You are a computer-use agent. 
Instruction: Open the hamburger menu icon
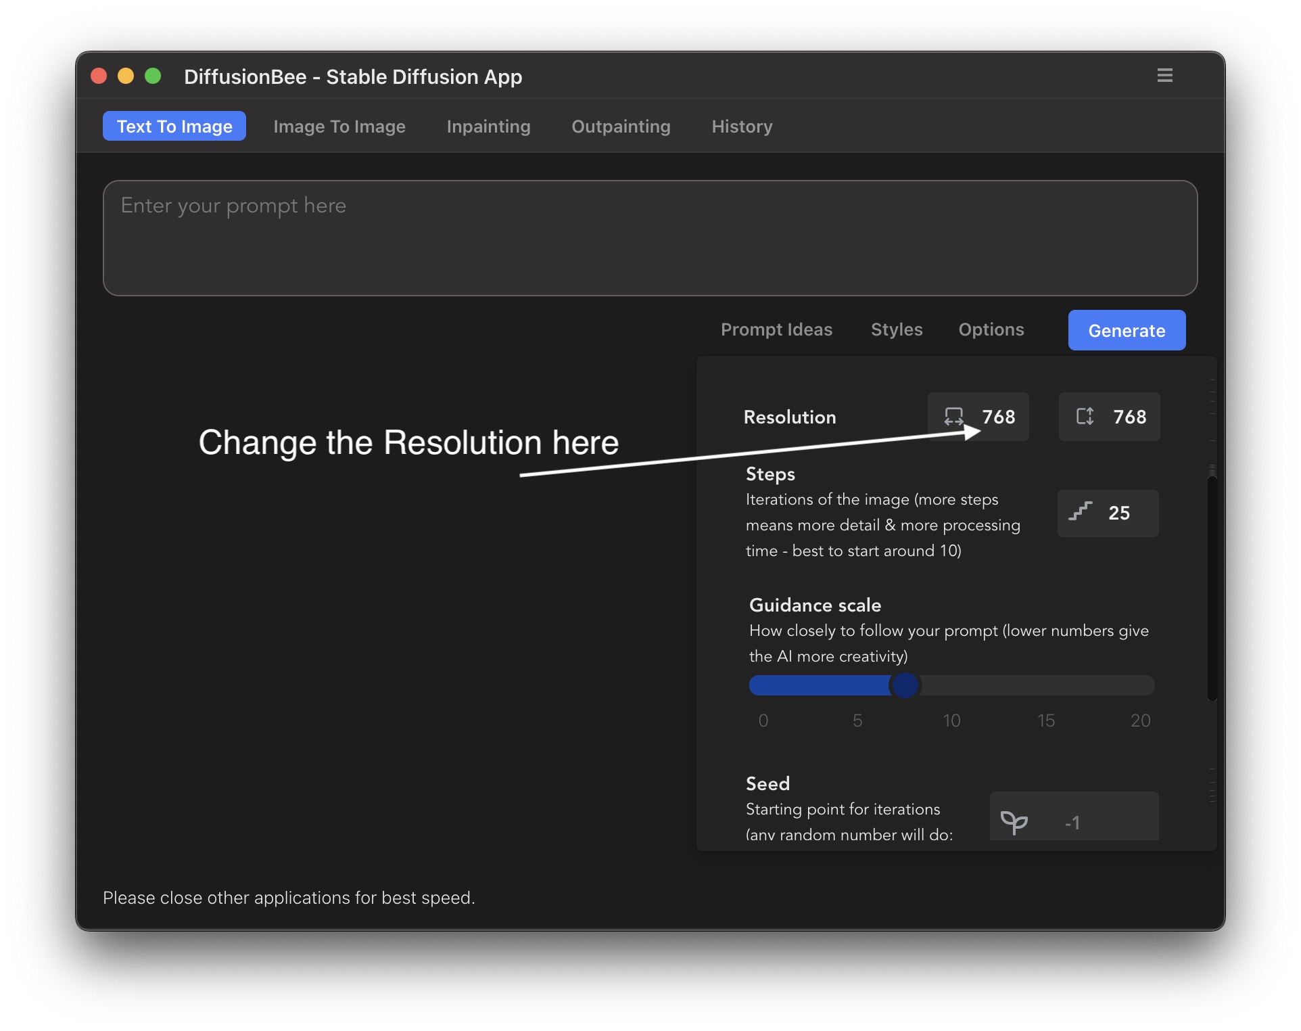[x=1164, y=75]
